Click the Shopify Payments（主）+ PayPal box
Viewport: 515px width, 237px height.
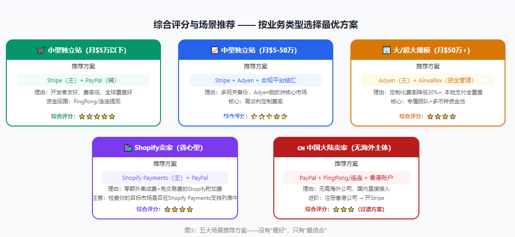tap(165, 178)
